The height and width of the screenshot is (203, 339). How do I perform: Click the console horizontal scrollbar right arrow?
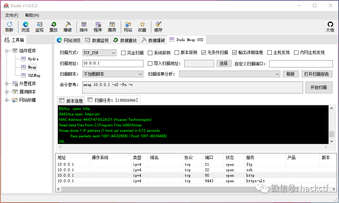[x=326, y=147]
